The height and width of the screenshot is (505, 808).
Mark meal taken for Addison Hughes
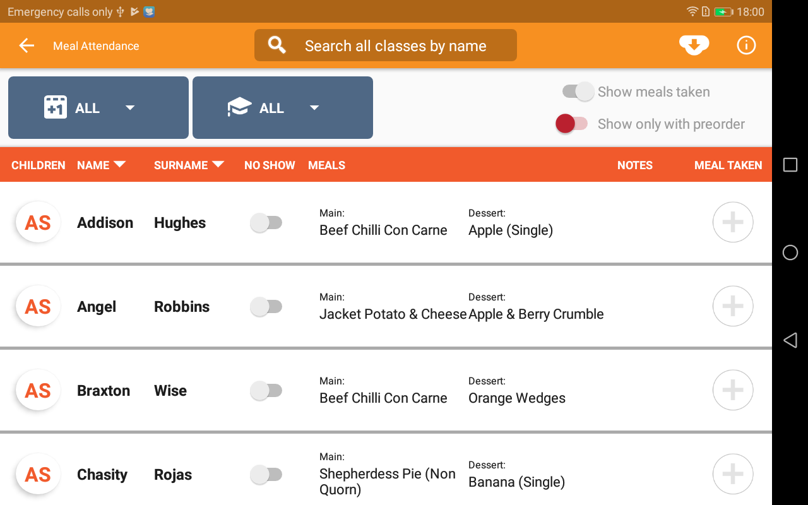(x=732, y=222)
